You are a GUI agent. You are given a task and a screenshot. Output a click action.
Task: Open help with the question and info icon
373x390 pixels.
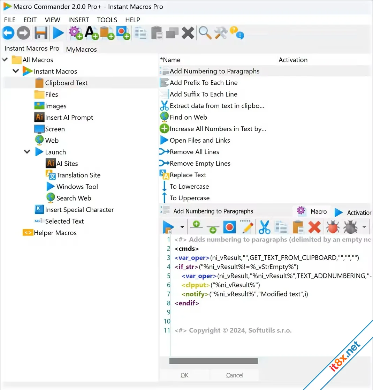(237, 33)
